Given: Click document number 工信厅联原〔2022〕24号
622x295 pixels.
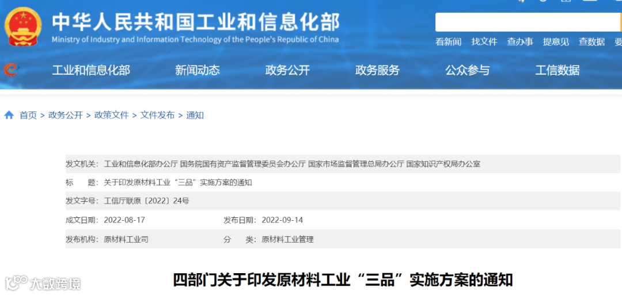Looking at the screenshot, I should (x=146, y=201).
